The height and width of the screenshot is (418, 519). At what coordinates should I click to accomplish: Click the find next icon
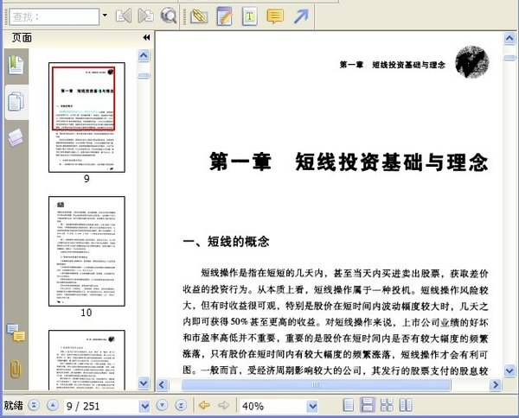[x=145, y=16]
